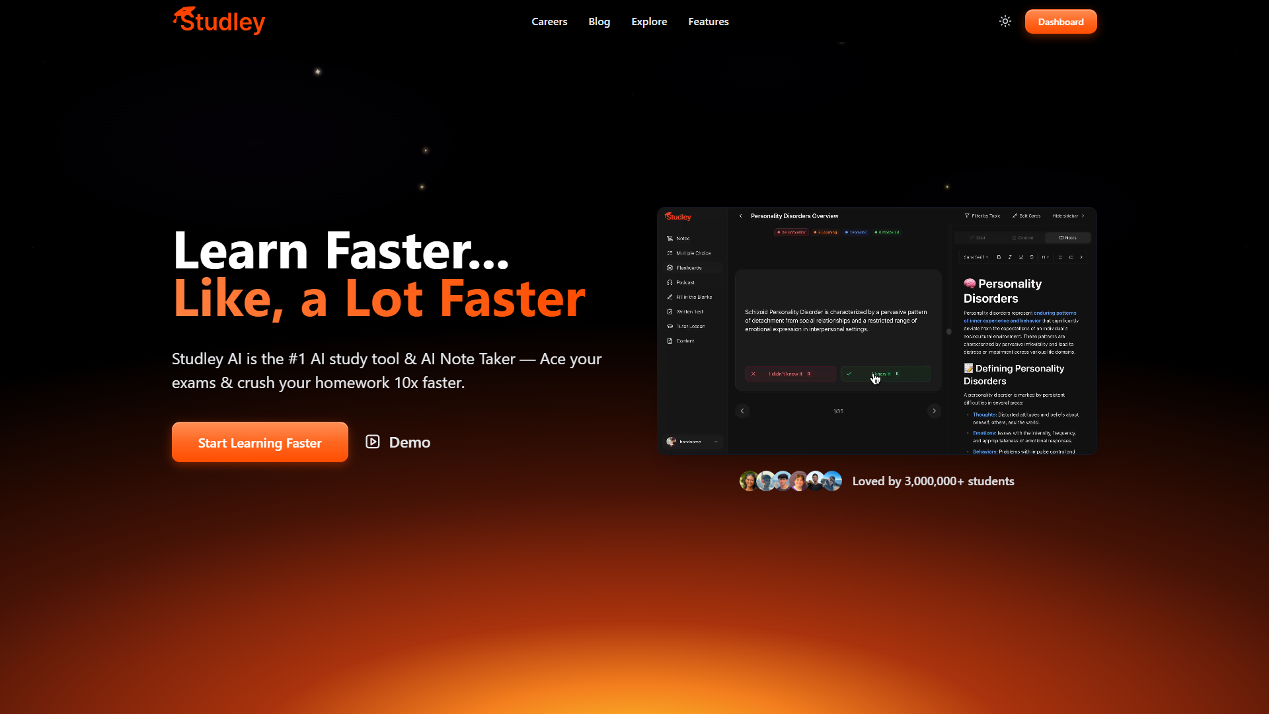1269x714 pixels.
Task: Open the Features nav link
Action: (x=709, y=22)
